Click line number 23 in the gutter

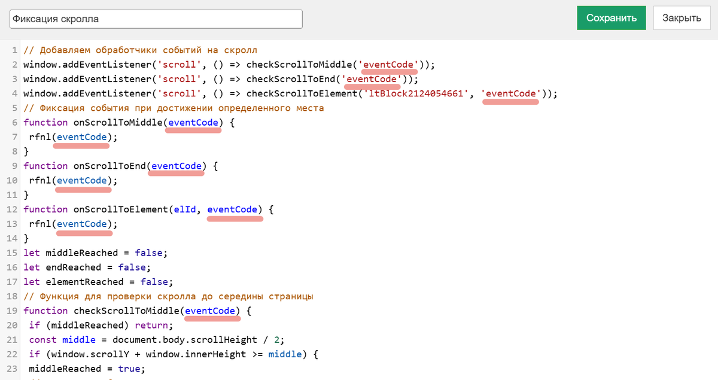pos(12,369)
